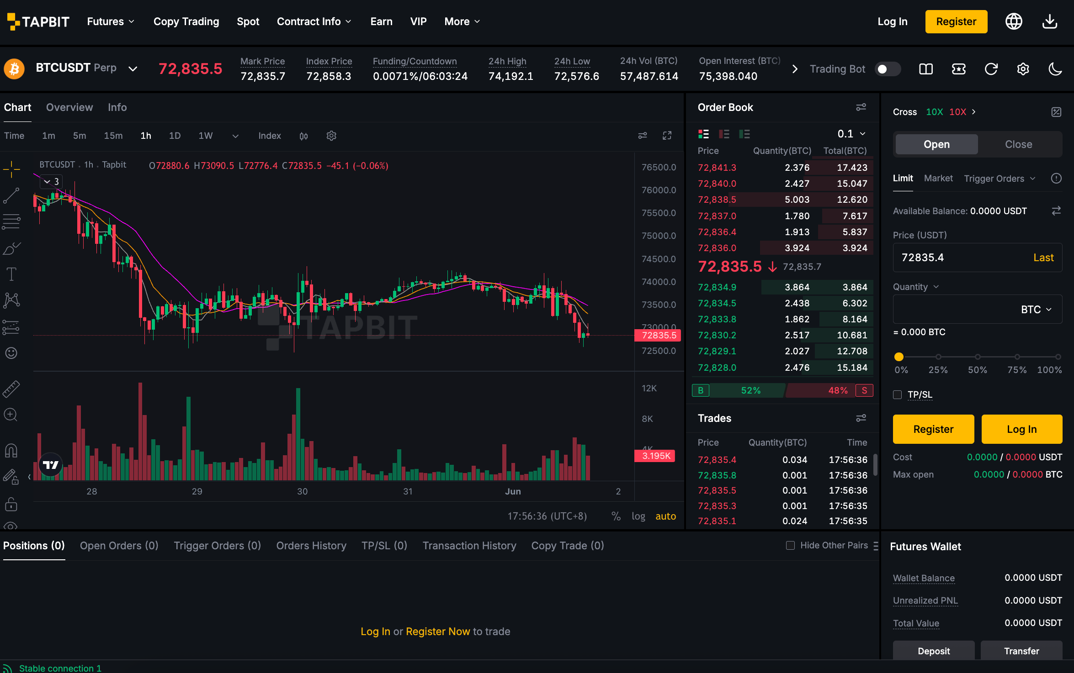
Task: Click the Transfer button
Action: (1021, 650)
